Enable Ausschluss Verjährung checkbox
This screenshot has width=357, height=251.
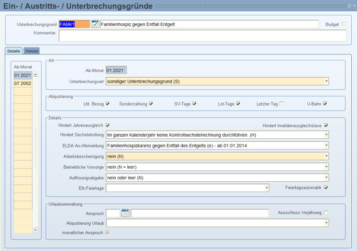pyautogui.click(x=326, y=212)
